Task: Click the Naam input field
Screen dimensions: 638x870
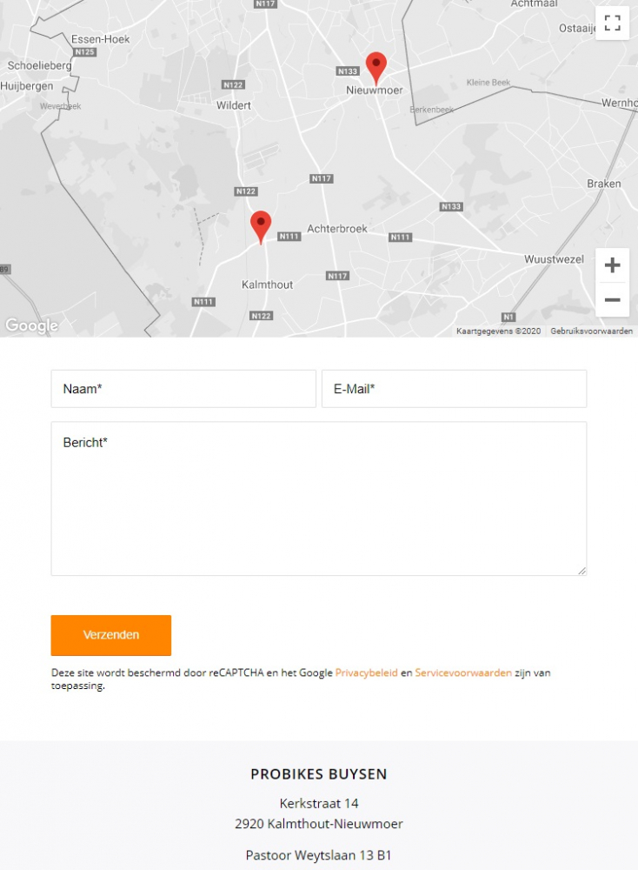Action: 183,389
